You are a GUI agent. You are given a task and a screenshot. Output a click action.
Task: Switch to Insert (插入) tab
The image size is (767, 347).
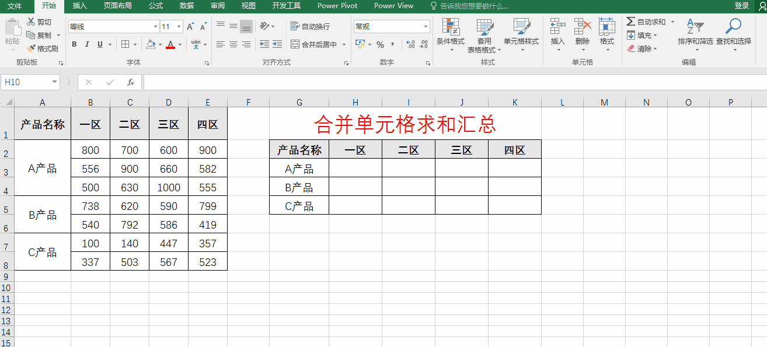(x=80, y=6)
